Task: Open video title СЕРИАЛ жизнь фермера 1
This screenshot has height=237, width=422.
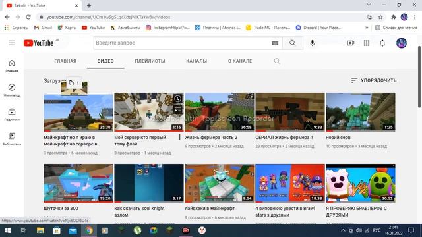Action: 284,138
